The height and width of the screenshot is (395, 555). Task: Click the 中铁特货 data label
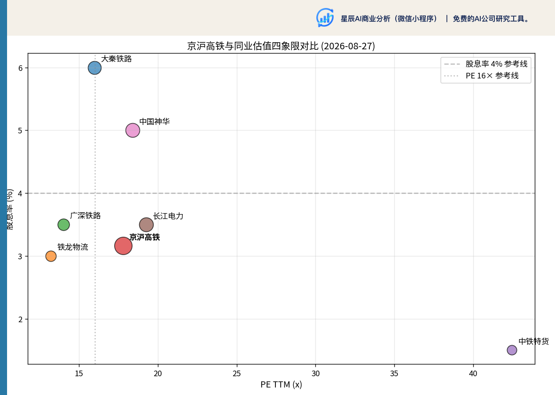(x=534, y=341)
